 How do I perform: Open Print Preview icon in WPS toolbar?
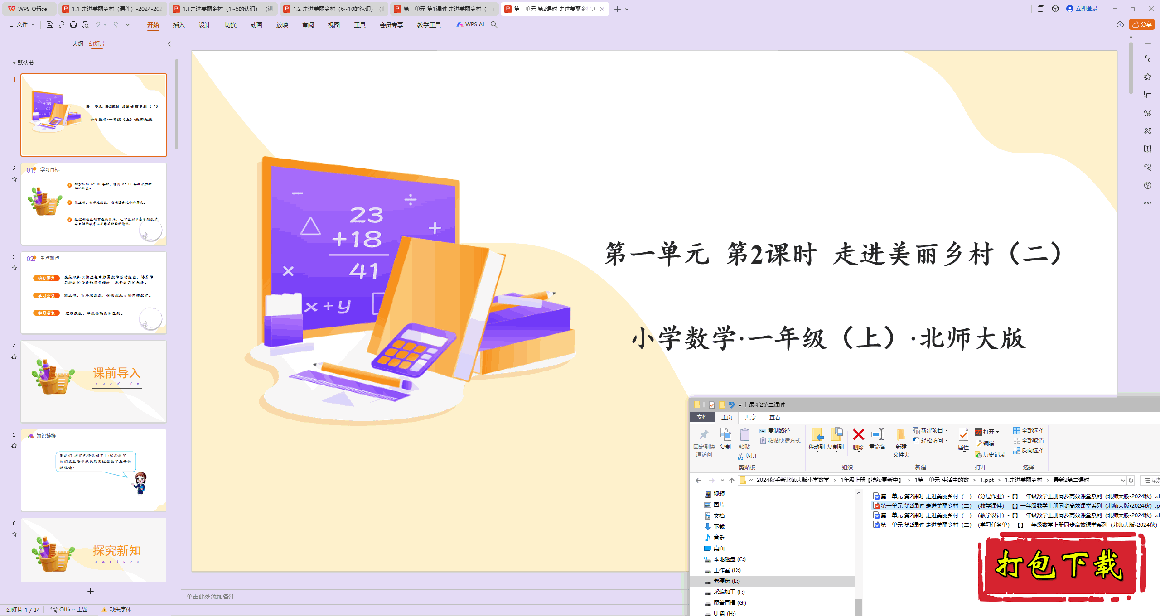(x=85, y=24)
